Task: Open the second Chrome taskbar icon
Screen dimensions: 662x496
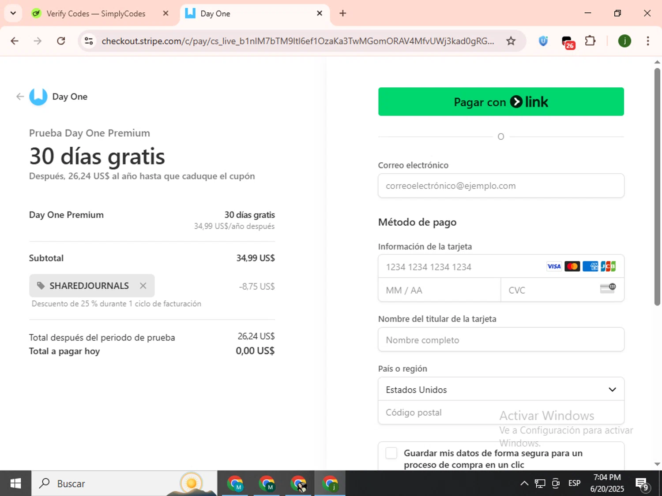Action: click(267, 484)
